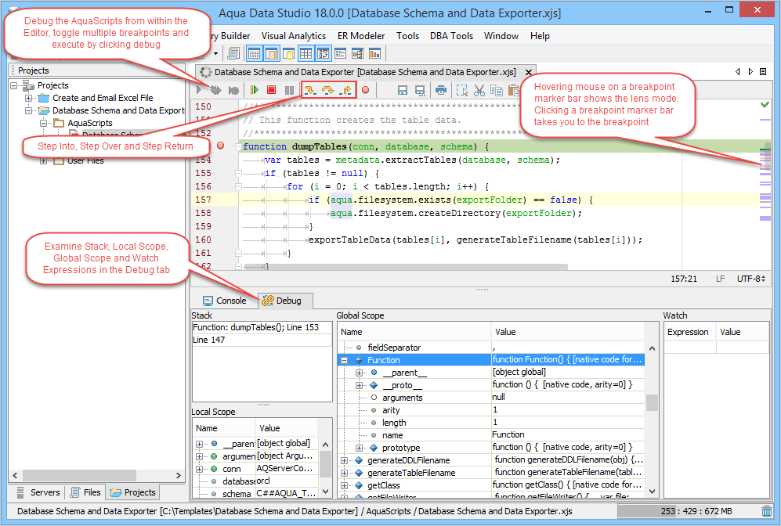Click the status bar trash can icon
This screenshot has height=526, width=781.
[767, 511]
